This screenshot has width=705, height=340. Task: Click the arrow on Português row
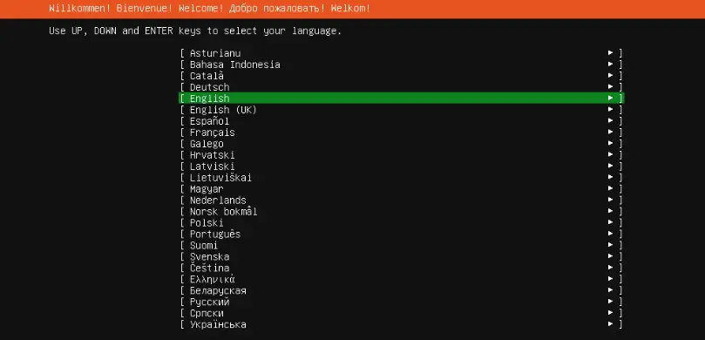click(x=610, y=234)
